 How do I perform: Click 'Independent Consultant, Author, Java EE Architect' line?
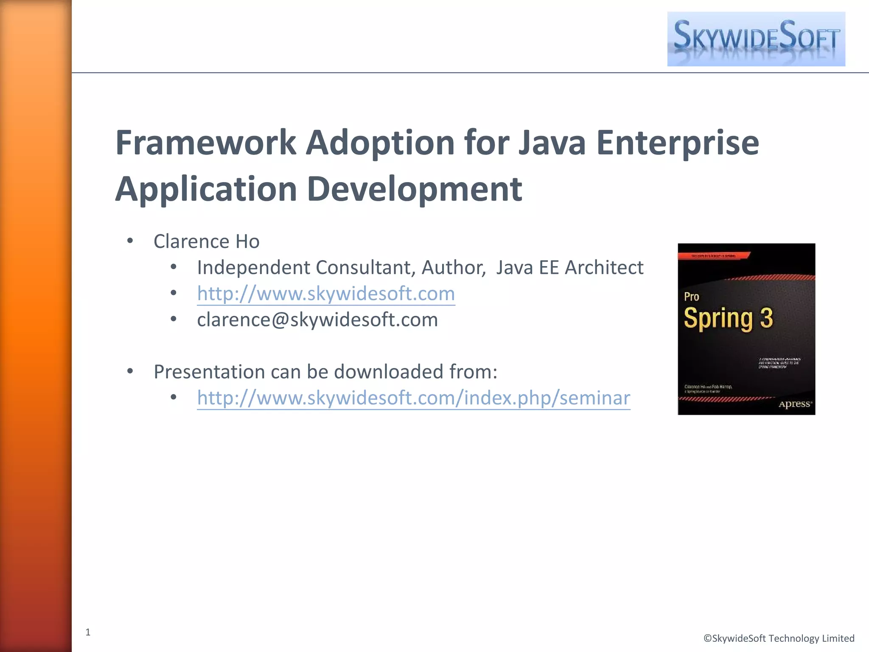click(x=420, y=267)
